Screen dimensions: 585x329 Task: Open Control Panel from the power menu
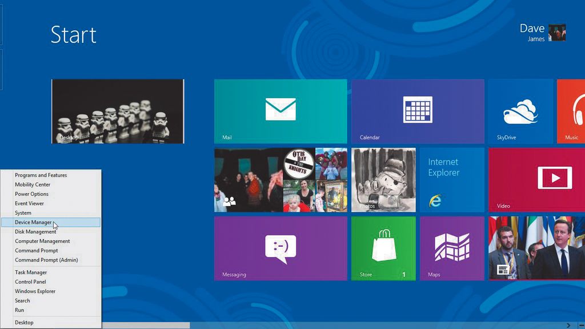(30, 282)
